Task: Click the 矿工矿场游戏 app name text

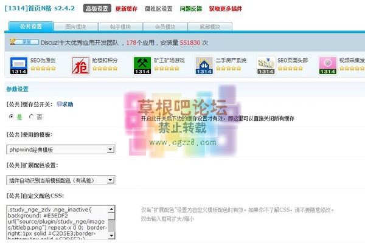Action: tap(169, 61)
